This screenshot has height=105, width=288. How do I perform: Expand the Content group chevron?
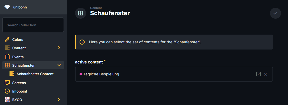(x=59, y=48)
